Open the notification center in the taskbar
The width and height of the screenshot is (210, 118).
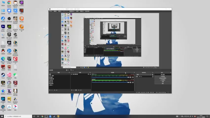point(207,116)
